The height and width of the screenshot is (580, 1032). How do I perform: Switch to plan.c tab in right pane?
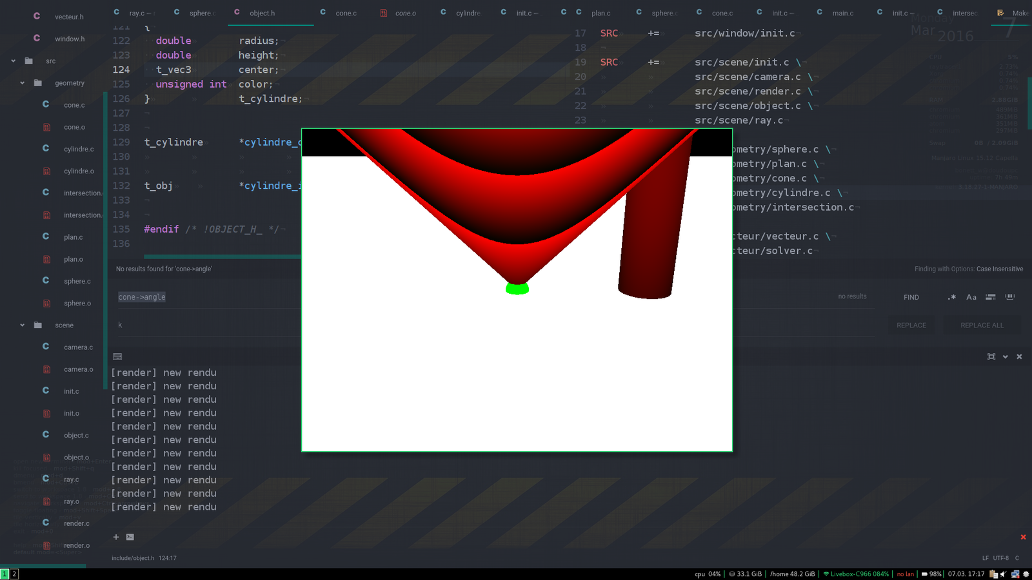click(600, 13)
